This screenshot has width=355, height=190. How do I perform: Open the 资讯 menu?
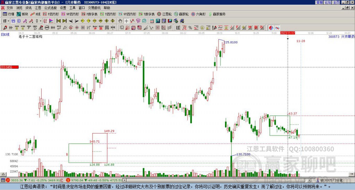[x=28, y=8]
